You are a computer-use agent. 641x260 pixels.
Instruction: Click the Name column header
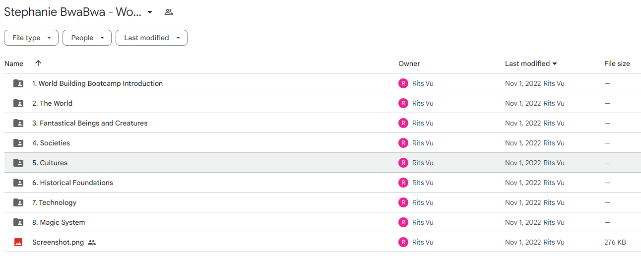[x=14, y=64]
